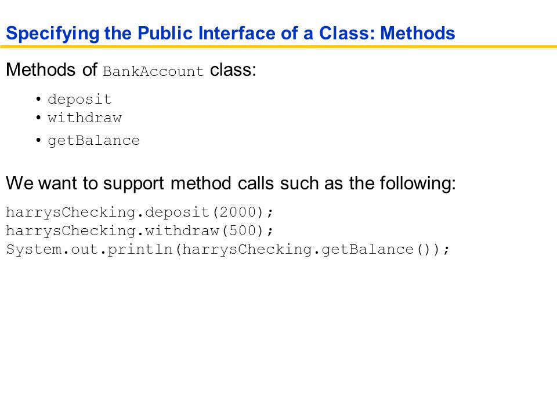This screenshot has width=557, height=417.
Task: Click the deposit bullet item
Action: click(x=80, y=100)
